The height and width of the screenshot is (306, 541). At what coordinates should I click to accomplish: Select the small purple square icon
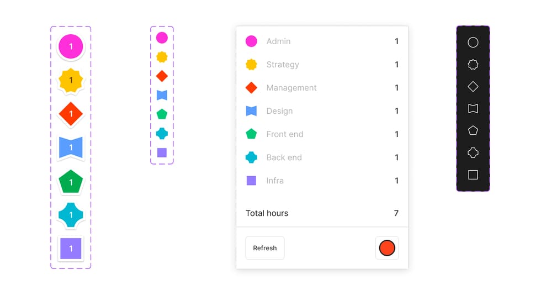click(x=162, y=153)
